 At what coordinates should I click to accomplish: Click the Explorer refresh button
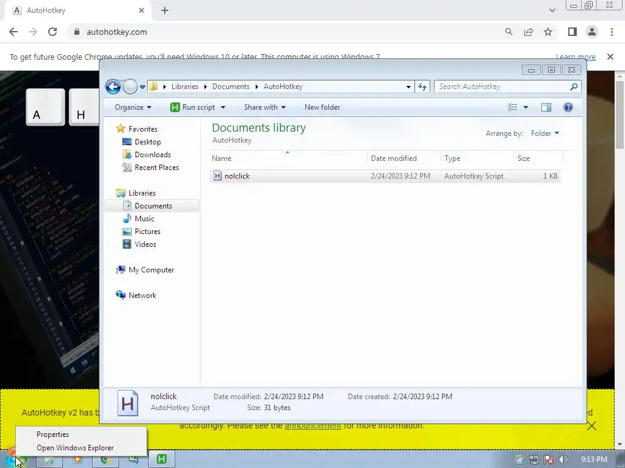coord(422,87)
